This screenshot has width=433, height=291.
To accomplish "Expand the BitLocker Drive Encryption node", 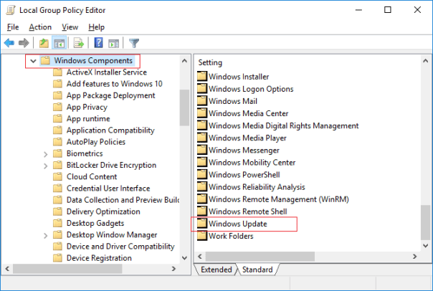I will coord(46,166).
